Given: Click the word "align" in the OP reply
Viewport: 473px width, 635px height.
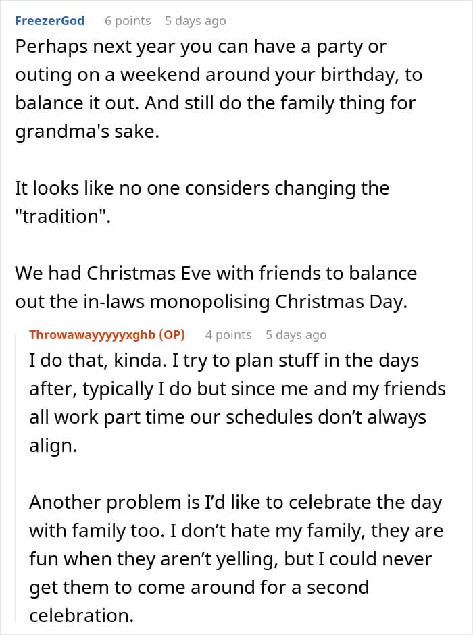Looking at the screenshot, I should click(x=52, y=445).
